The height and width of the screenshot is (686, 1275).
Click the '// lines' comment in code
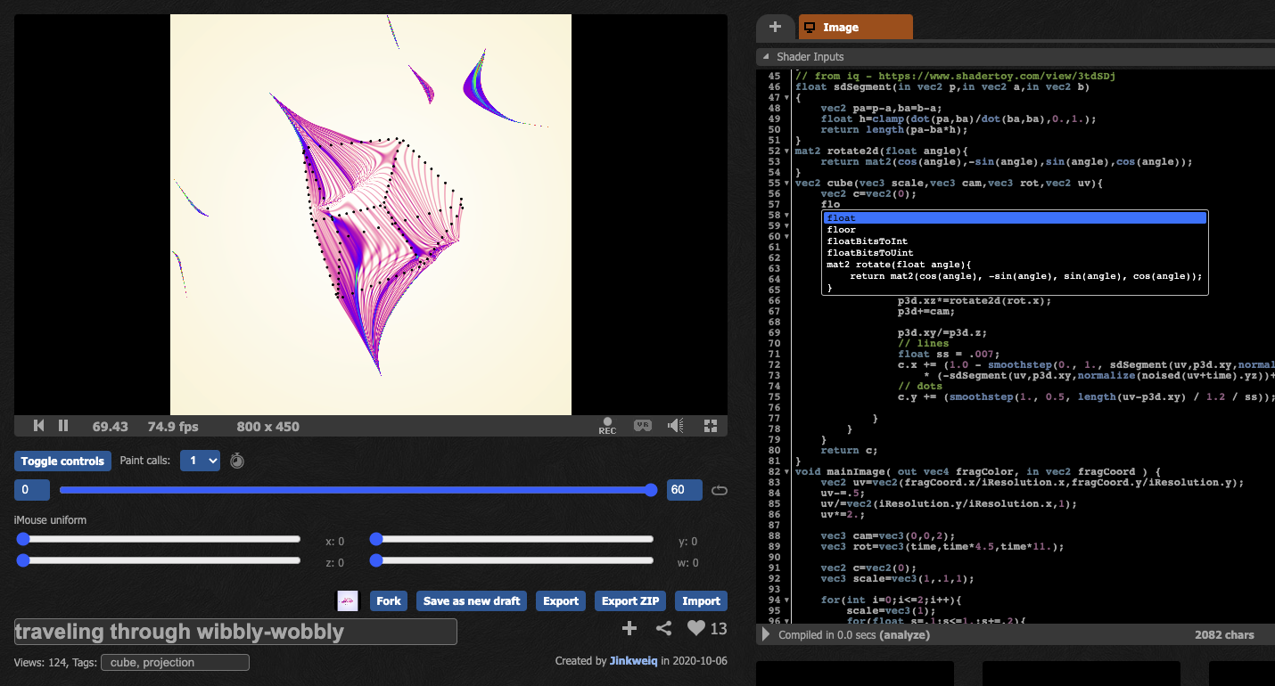(924, 344)
